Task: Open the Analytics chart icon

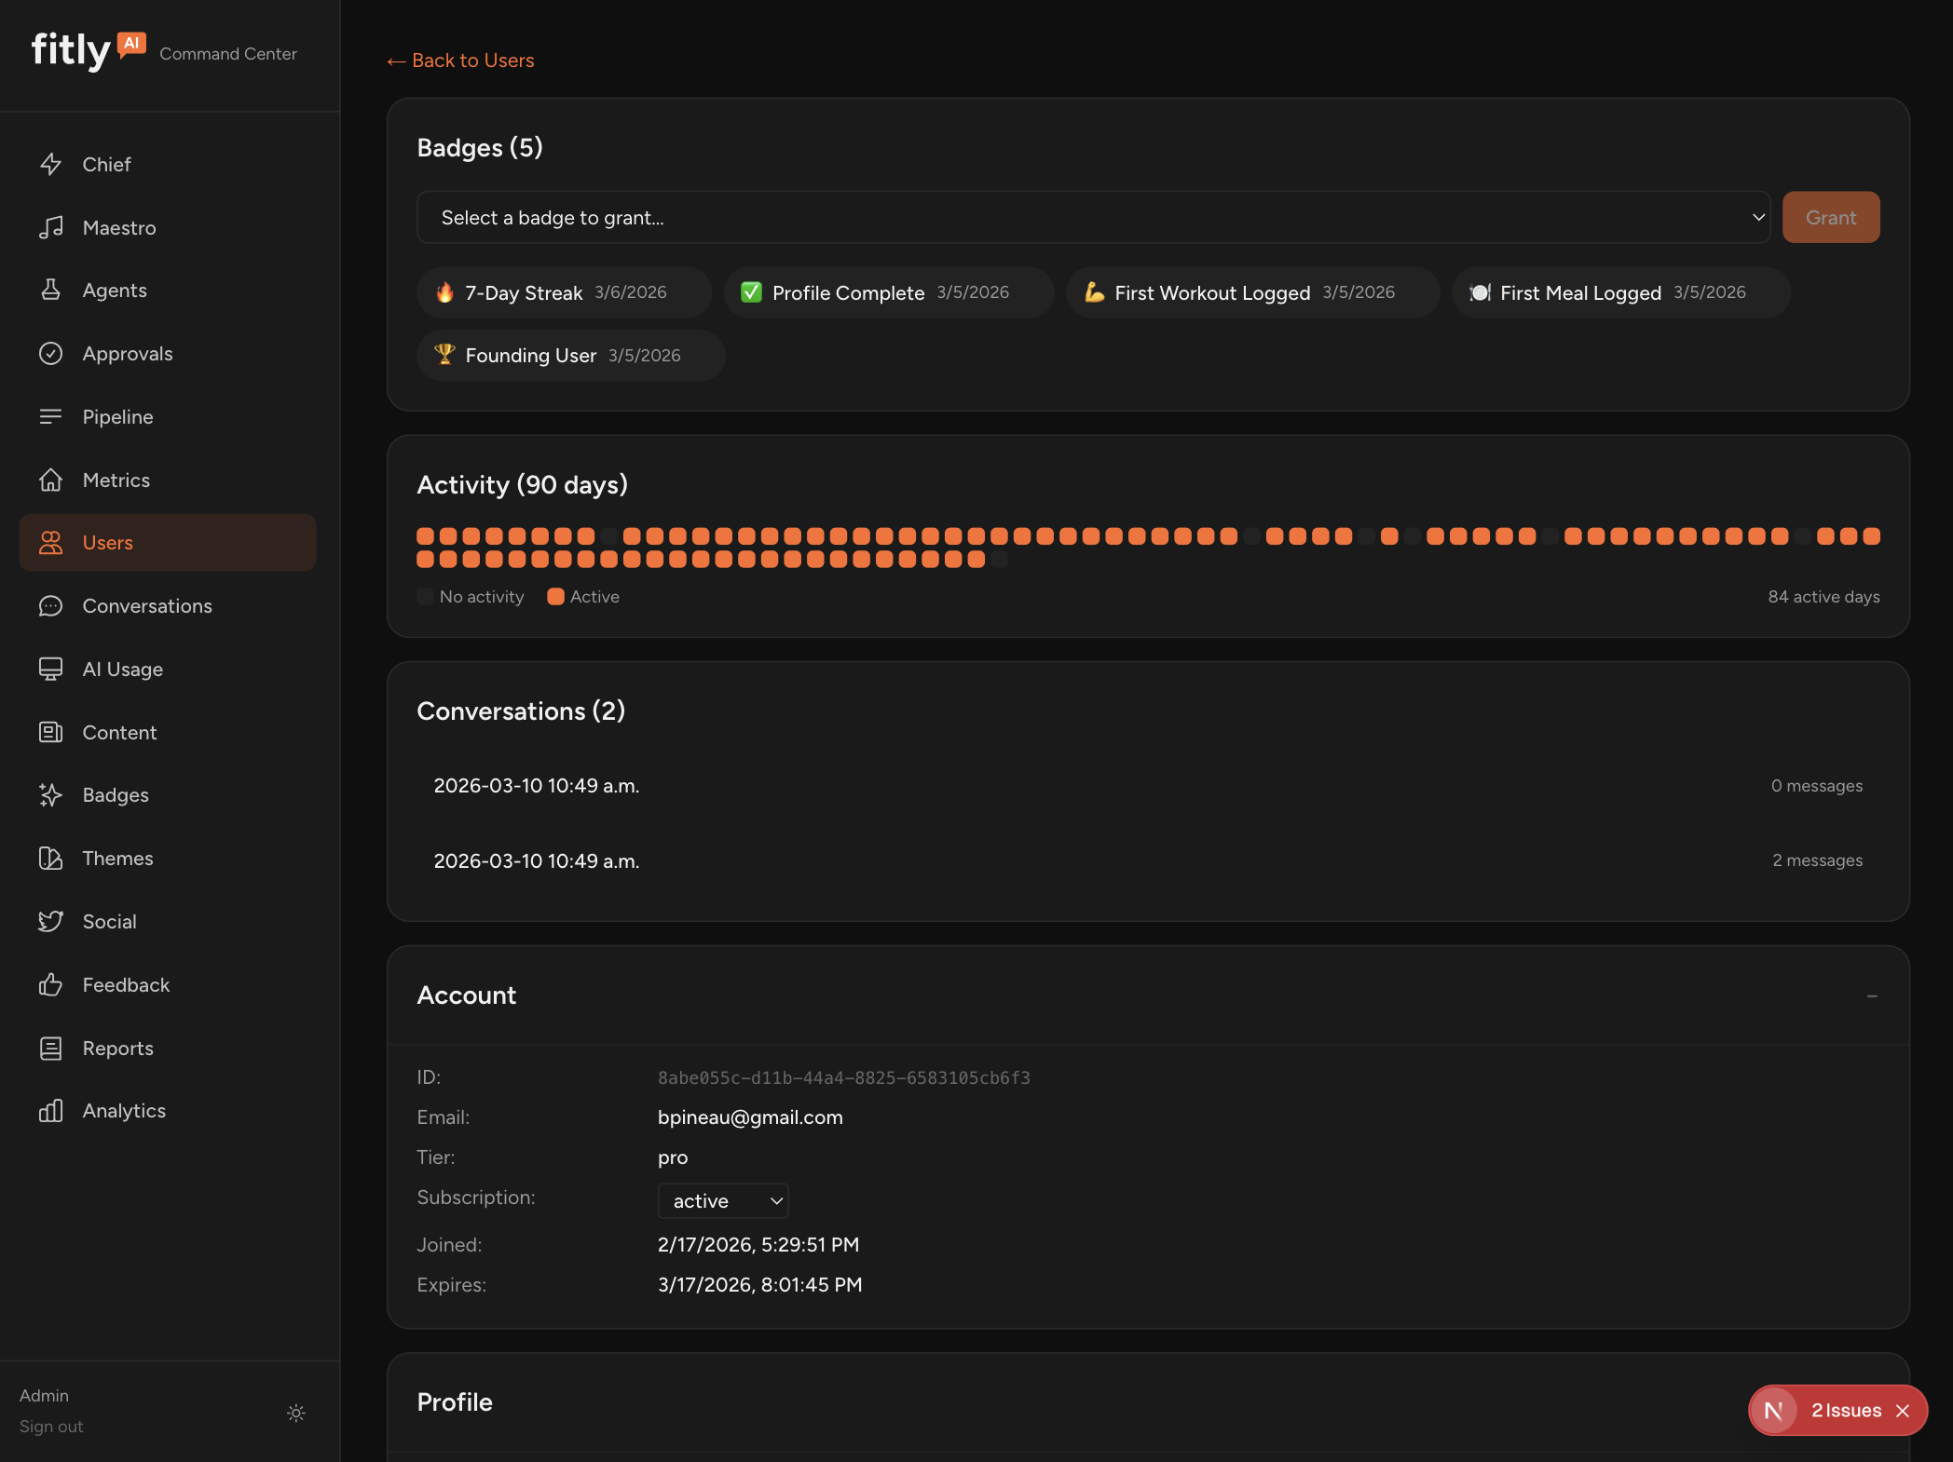Action: pyautogui.click(x=51, y=1110)
